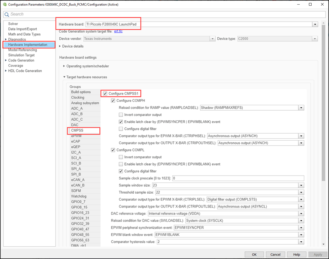
Task: Select Coverage category
Action: (x=15, y=65)
